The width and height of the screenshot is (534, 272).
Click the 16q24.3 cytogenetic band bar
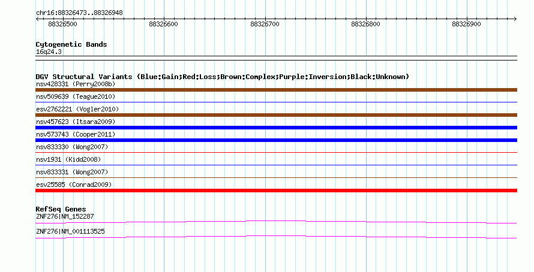tap(276, 58)
